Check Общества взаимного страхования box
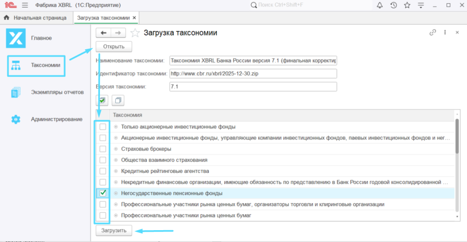Image resolution: width=467 pixels, height=242 pixels. pos(103,160)
